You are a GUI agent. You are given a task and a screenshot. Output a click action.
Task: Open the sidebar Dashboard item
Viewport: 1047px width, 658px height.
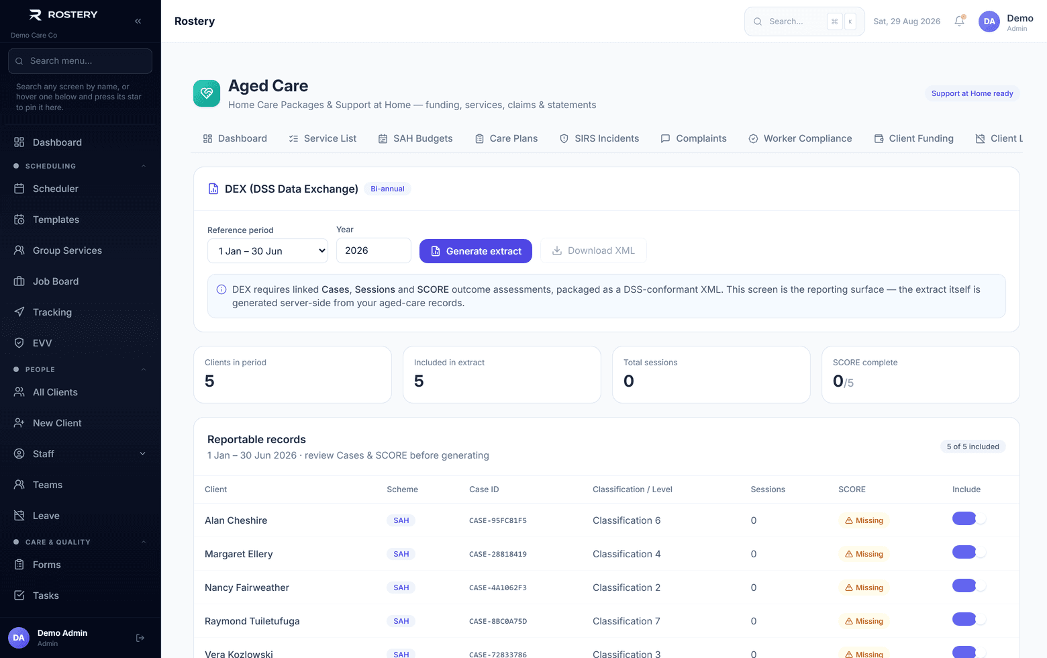pyautogui.click(x=81, y=142)
